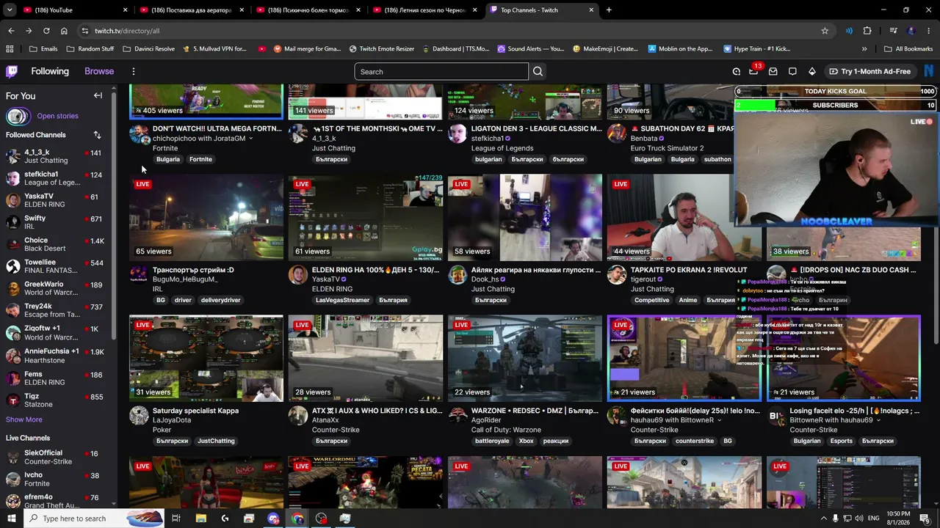Go to the browser home page

pyautogui.click(x=64, y=31)
